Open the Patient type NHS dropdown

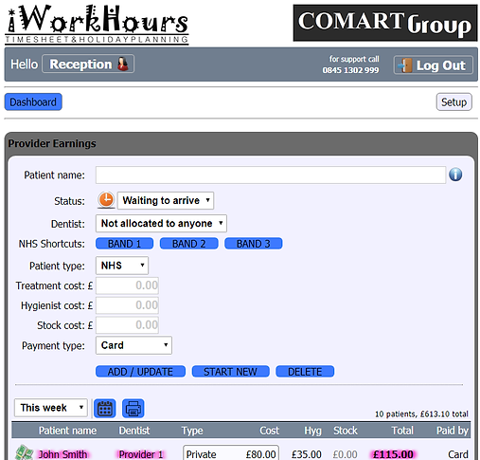(122, 266)
